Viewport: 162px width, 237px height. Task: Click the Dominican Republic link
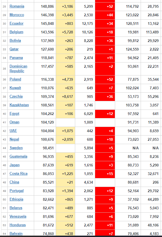click(x=18, y=69)
